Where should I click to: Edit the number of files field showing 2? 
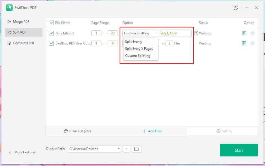pyautogui.click(x=169, y=43)
